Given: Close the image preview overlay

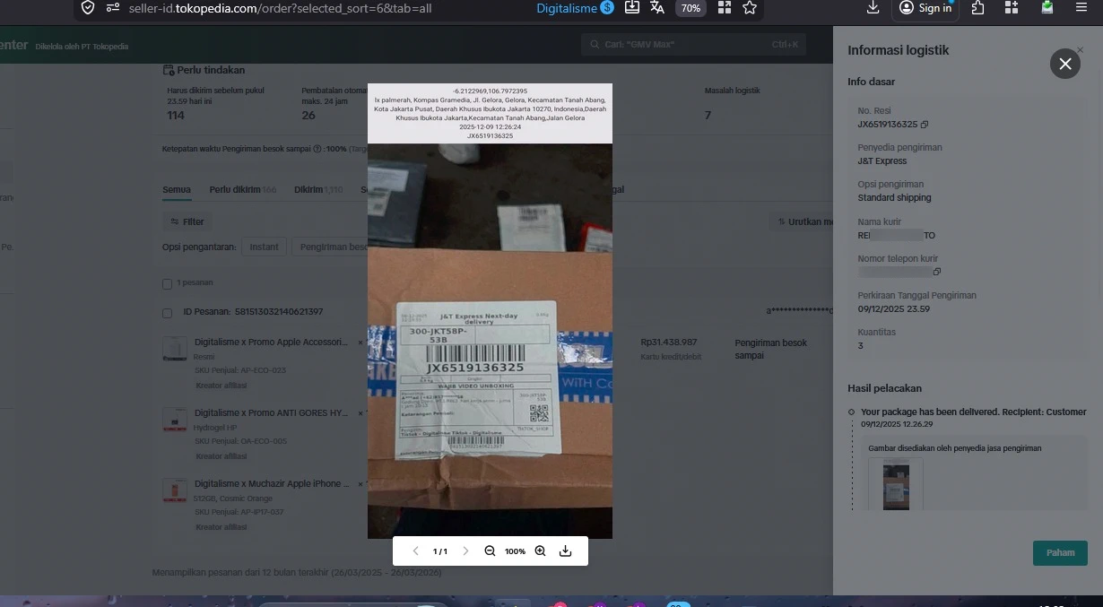Looking at the screenshot, I should point(1064,64).
